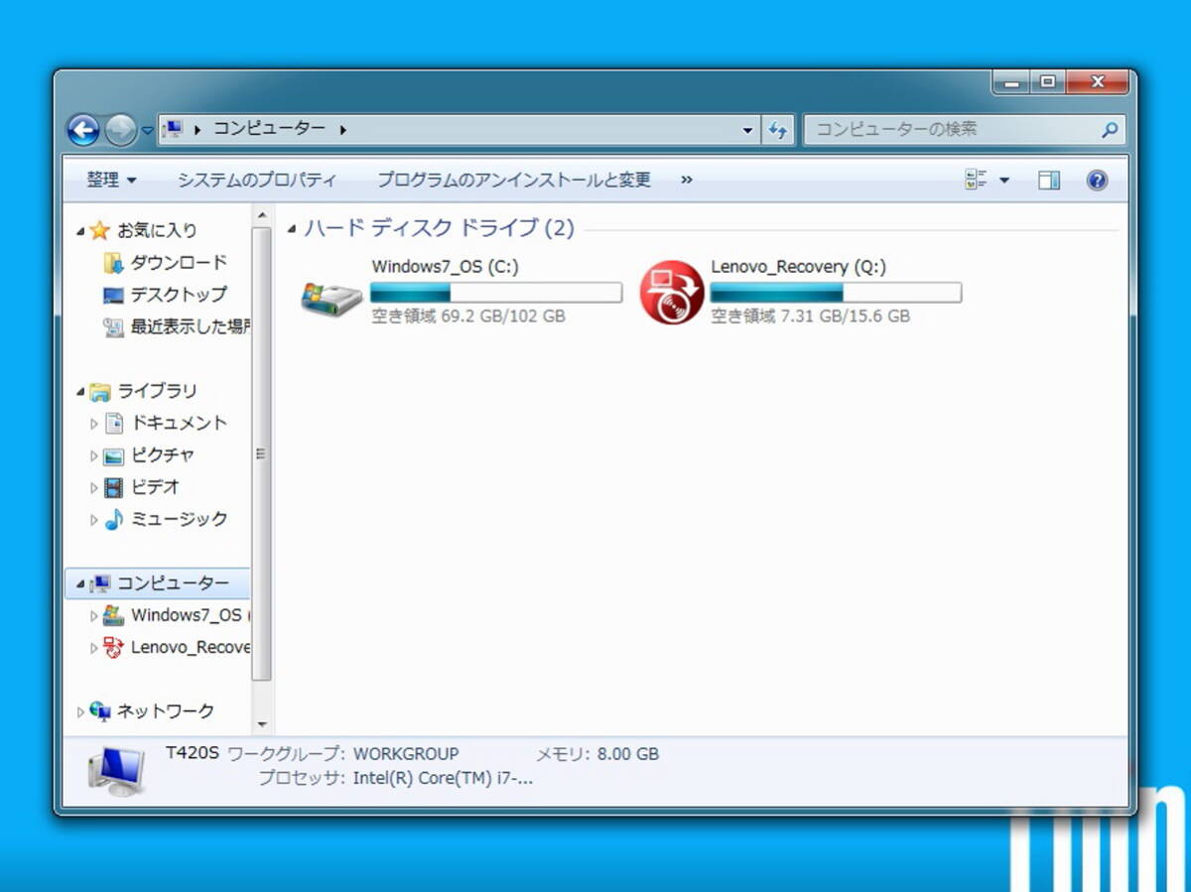Close the Explorer window
This screenshot has width=1191, height=892.
(x=1098, y=82)
